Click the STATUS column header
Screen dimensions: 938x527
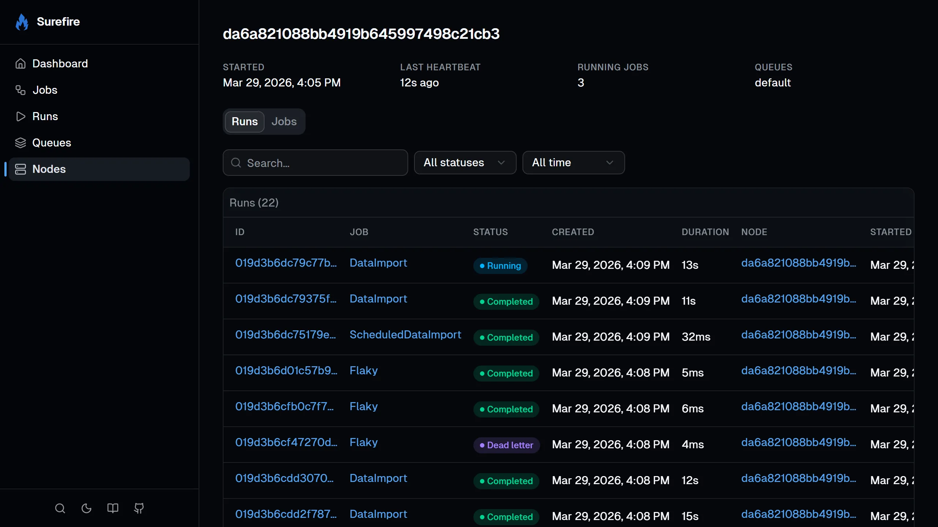[490, 232]
